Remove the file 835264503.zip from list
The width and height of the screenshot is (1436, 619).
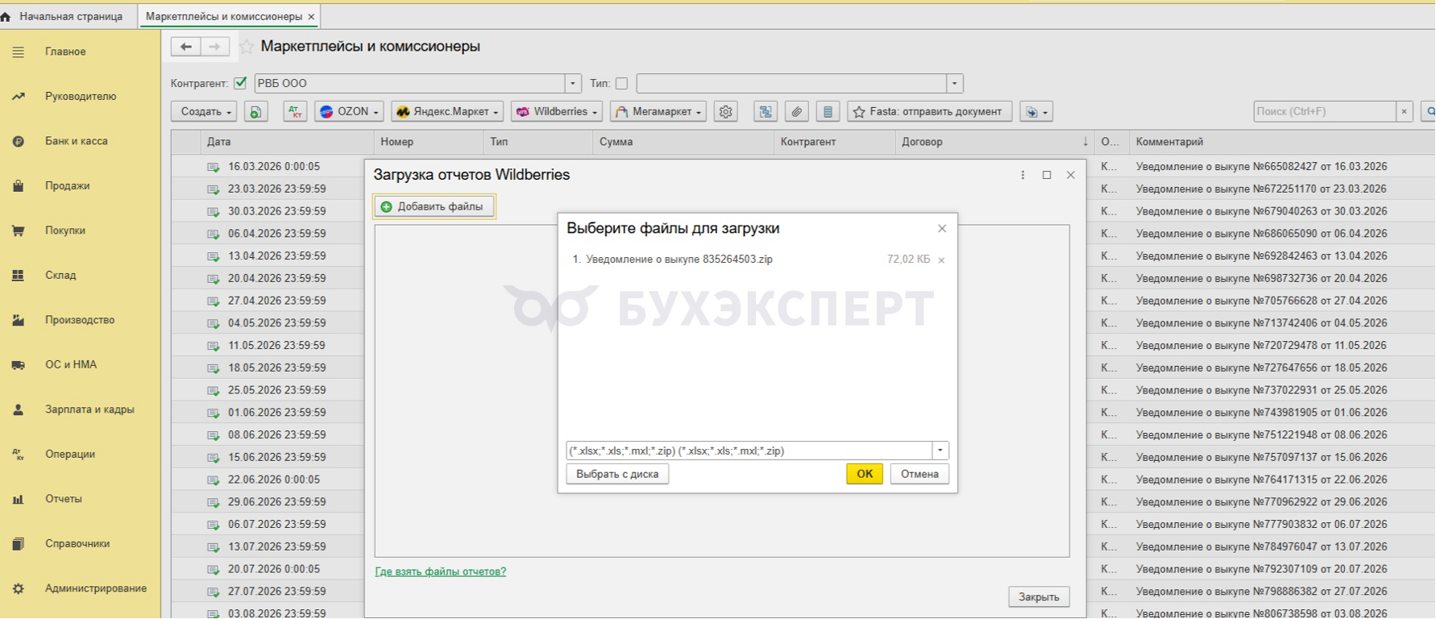pyautogui.click(x=941, y=260)
